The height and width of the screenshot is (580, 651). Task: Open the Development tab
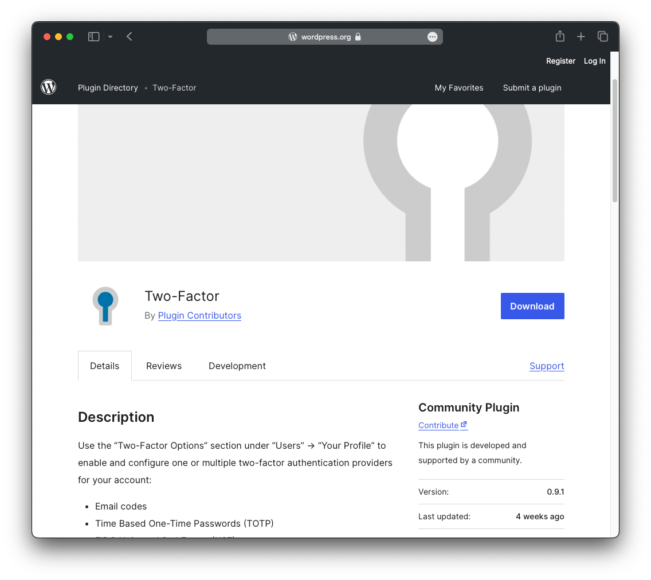[x=237, y=366]
